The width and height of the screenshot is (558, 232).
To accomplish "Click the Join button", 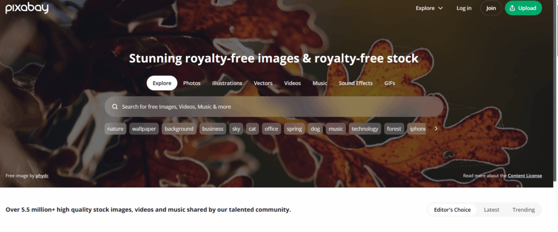I will point(491,8).
